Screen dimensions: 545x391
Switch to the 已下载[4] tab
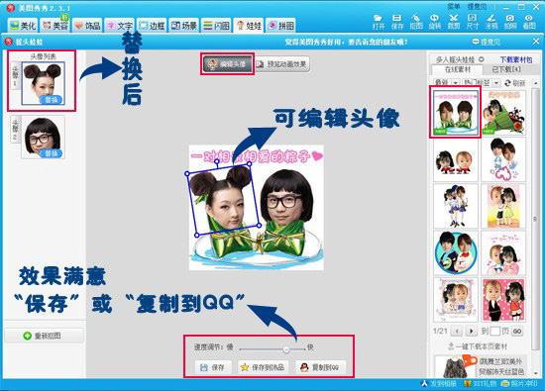(506, 69)
